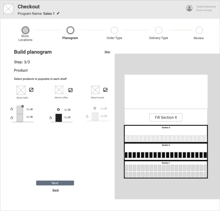Select the Merlot coffee product thumbnail
The width and height of the screenshot is (220, 211).
59,90
